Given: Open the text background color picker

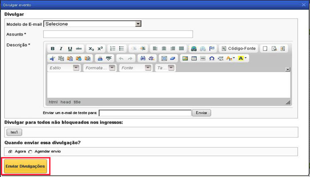Looking at the screenshot, I should pos(242,58).
